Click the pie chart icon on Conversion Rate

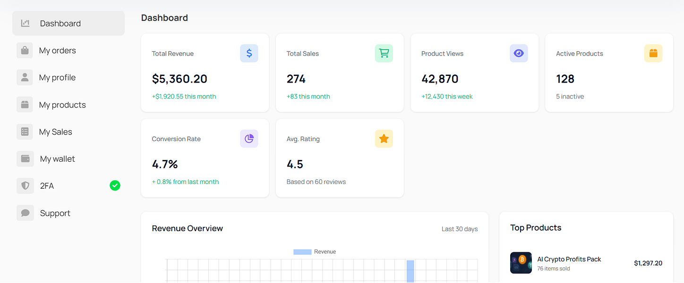coord(249,139)
